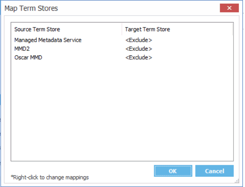Sort by Source Term Store column header
Image resolution: width=245 pixels, height=187 pixels.
tap(67, 29)
